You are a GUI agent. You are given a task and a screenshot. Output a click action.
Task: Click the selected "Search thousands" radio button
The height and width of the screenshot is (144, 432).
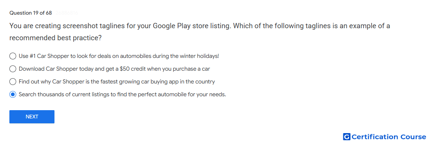(x=13, y=94)
